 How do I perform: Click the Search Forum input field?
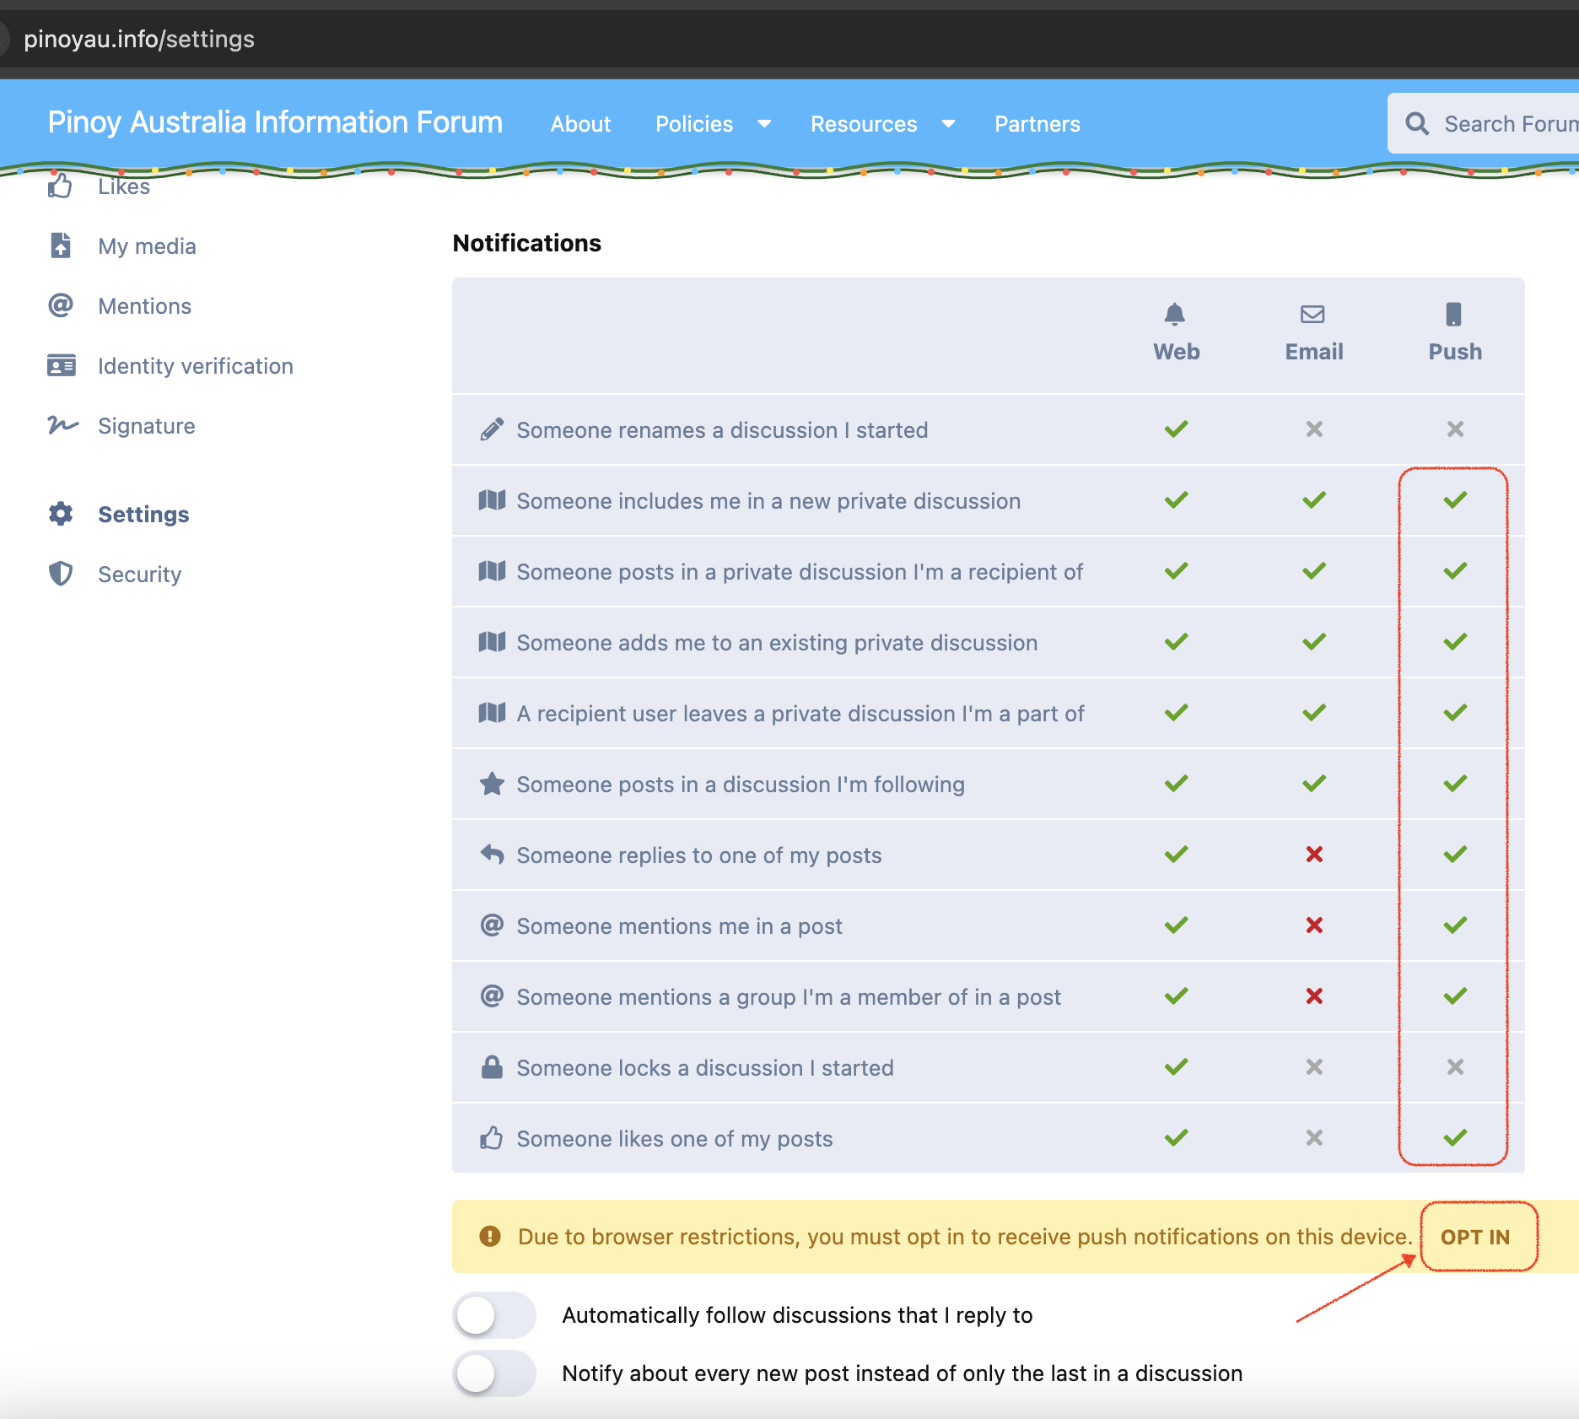tap(1510, 124)
